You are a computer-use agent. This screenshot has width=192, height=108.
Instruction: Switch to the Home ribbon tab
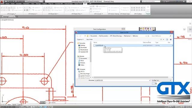(x=7, y=4)
